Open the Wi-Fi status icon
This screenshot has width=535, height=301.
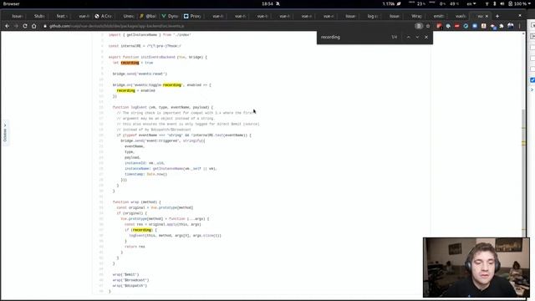[x=487, y=3]
